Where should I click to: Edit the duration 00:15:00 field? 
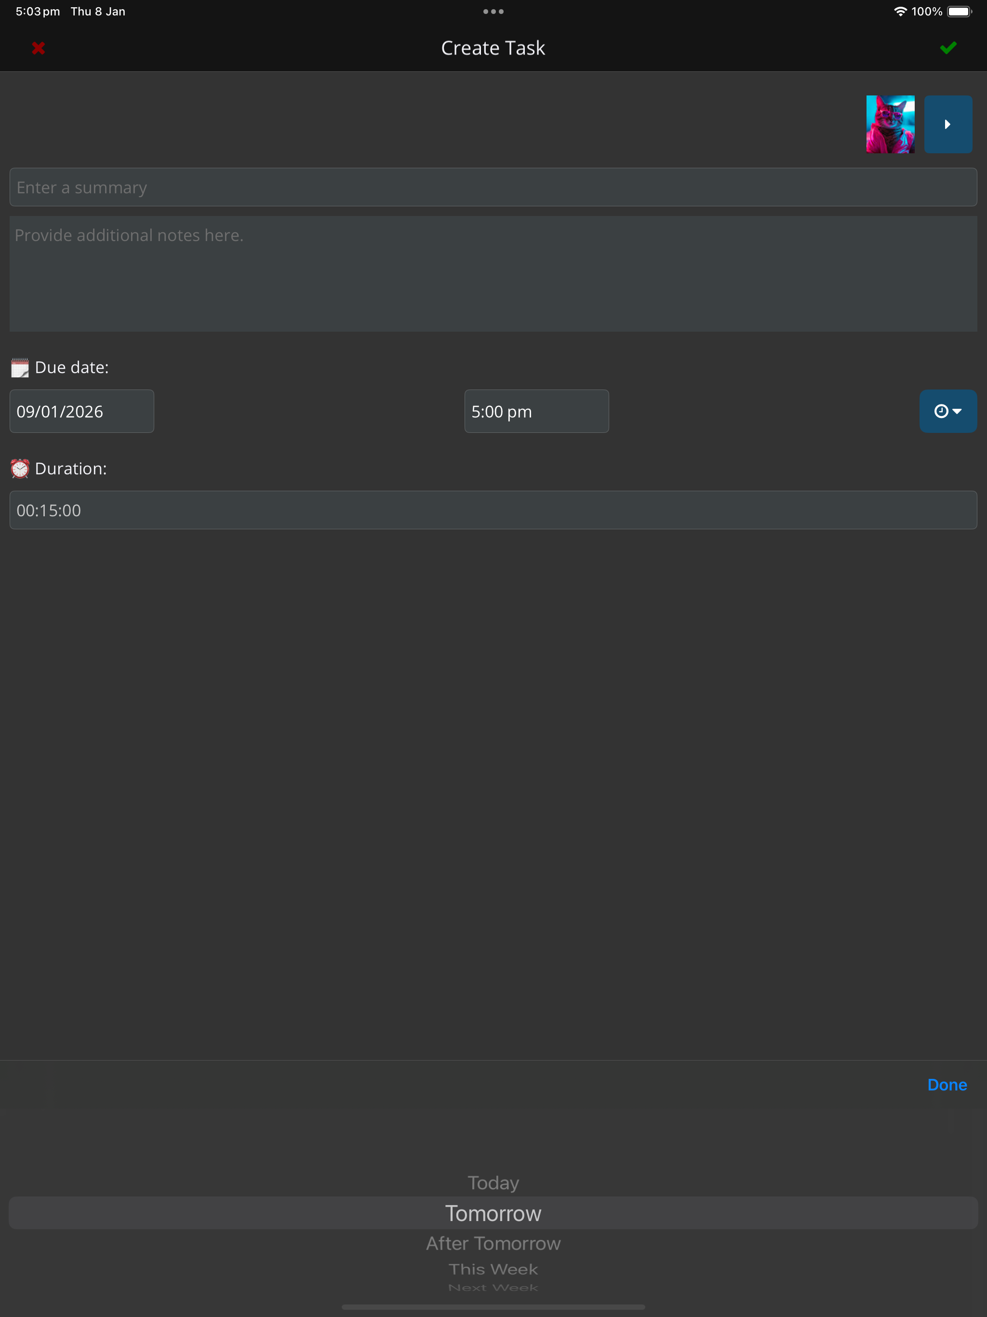(x=493, y=510)
